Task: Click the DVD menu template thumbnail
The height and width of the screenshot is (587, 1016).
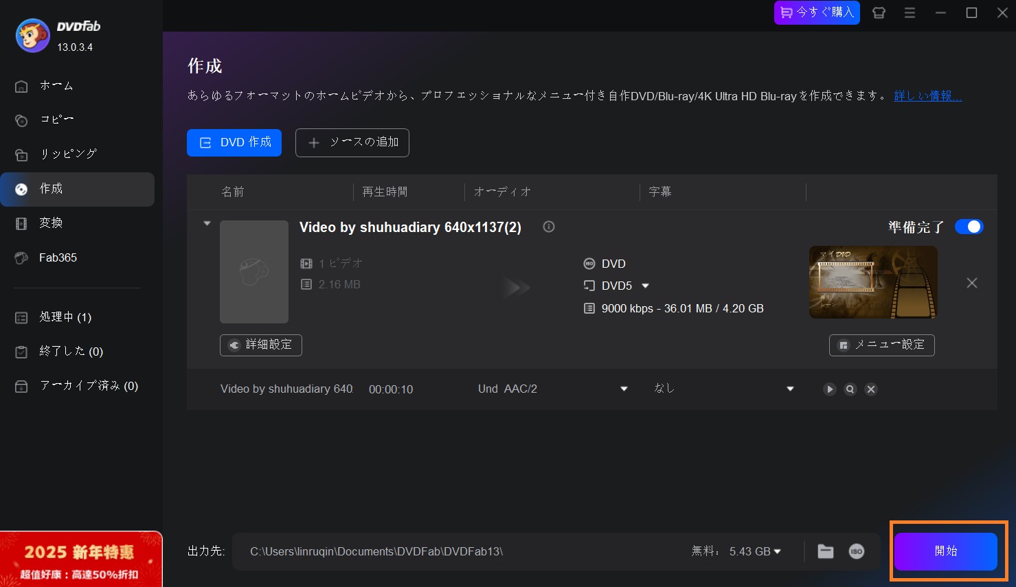Action: (873, 282)
